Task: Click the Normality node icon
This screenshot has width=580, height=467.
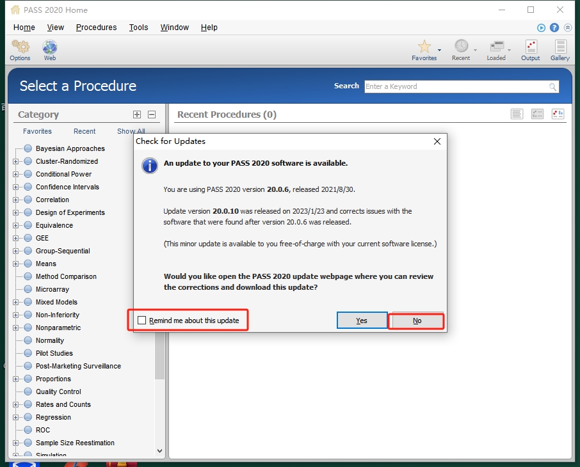Action: 28,340
